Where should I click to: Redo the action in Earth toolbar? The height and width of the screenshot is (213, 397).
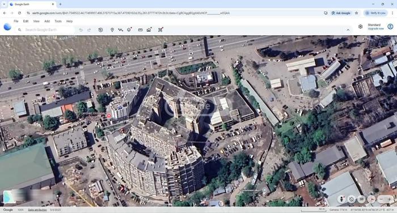click(89, 30)
